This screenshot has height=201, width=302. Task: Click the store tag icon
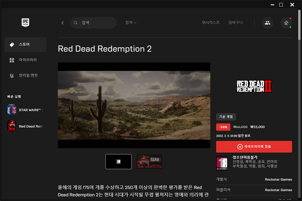(x=12, y=45)
